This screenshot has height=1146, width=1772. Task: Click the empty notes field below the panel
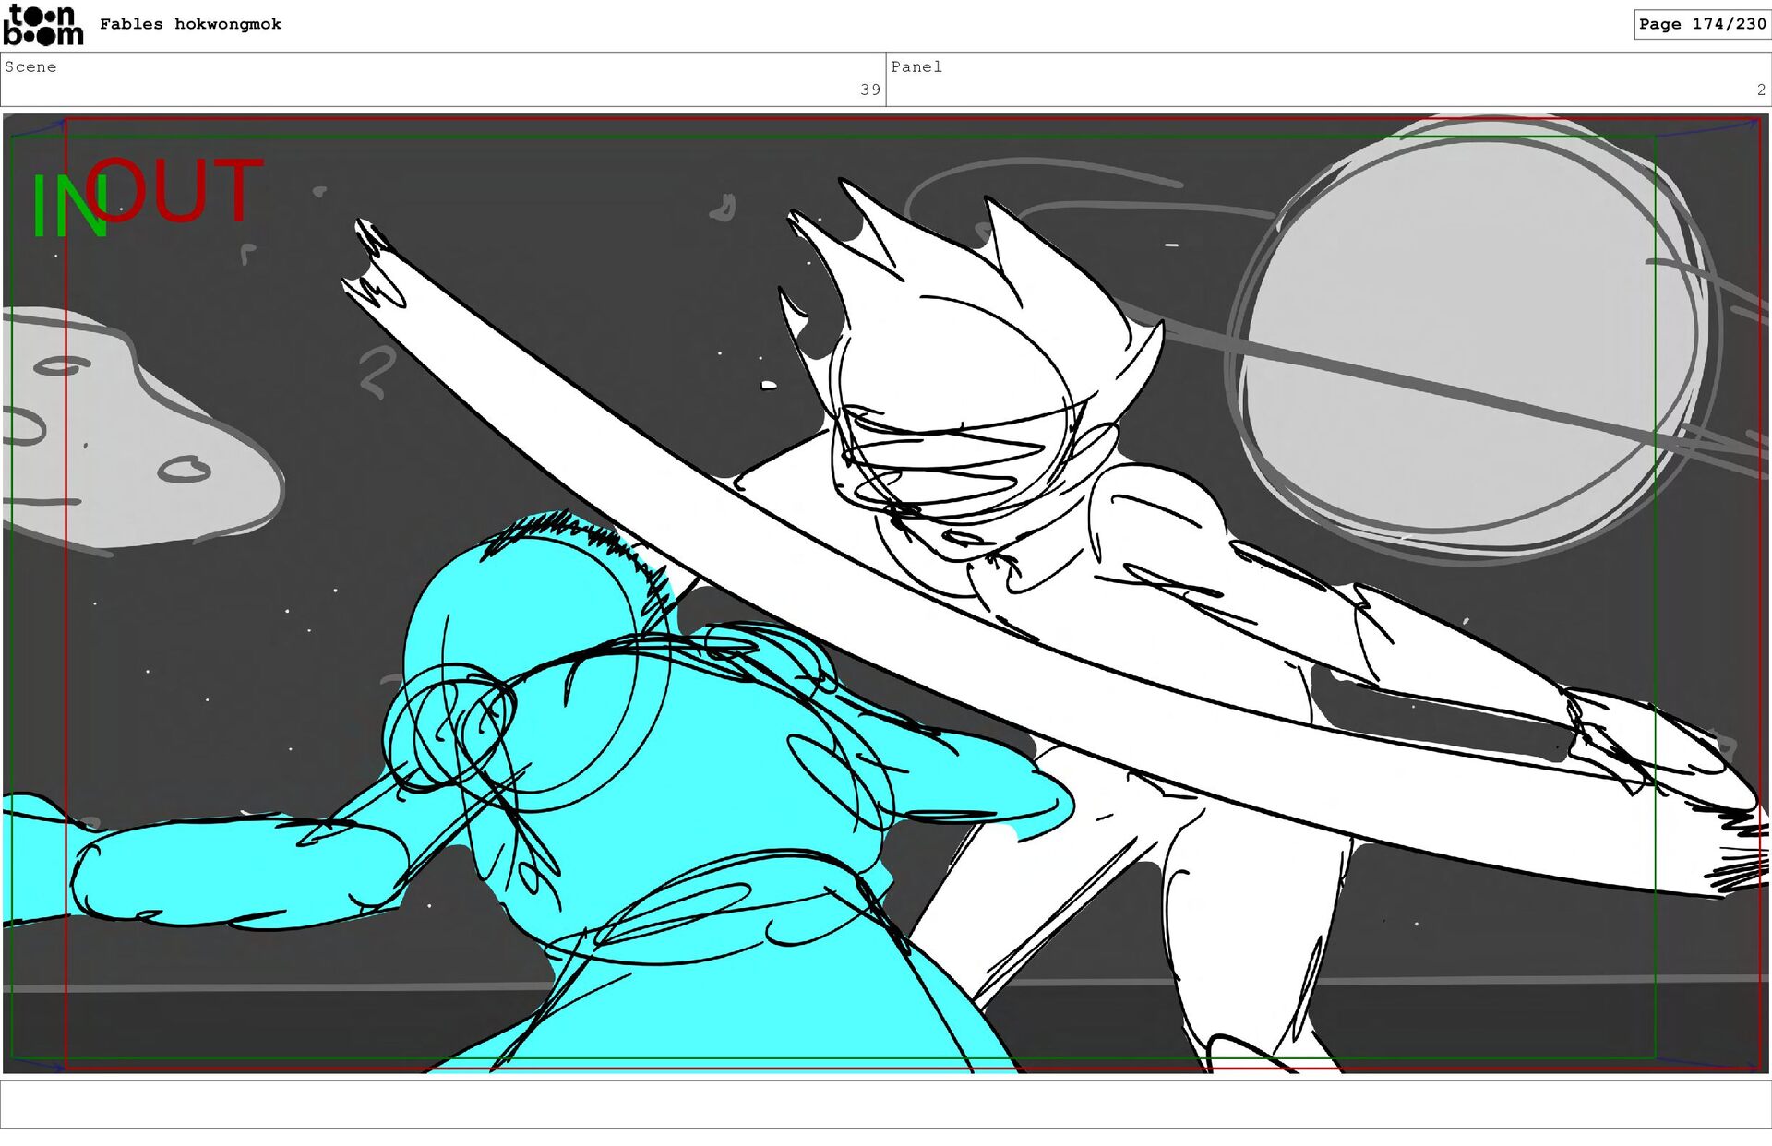[x=886, y=1104]
